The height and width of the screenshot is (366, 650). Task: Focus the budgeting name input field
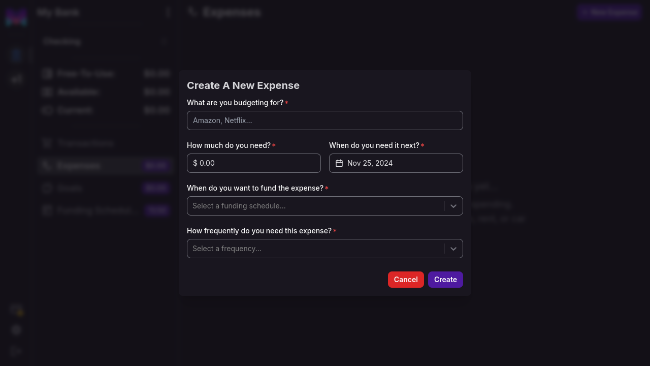pyautogui.click(x=325, y=120)
